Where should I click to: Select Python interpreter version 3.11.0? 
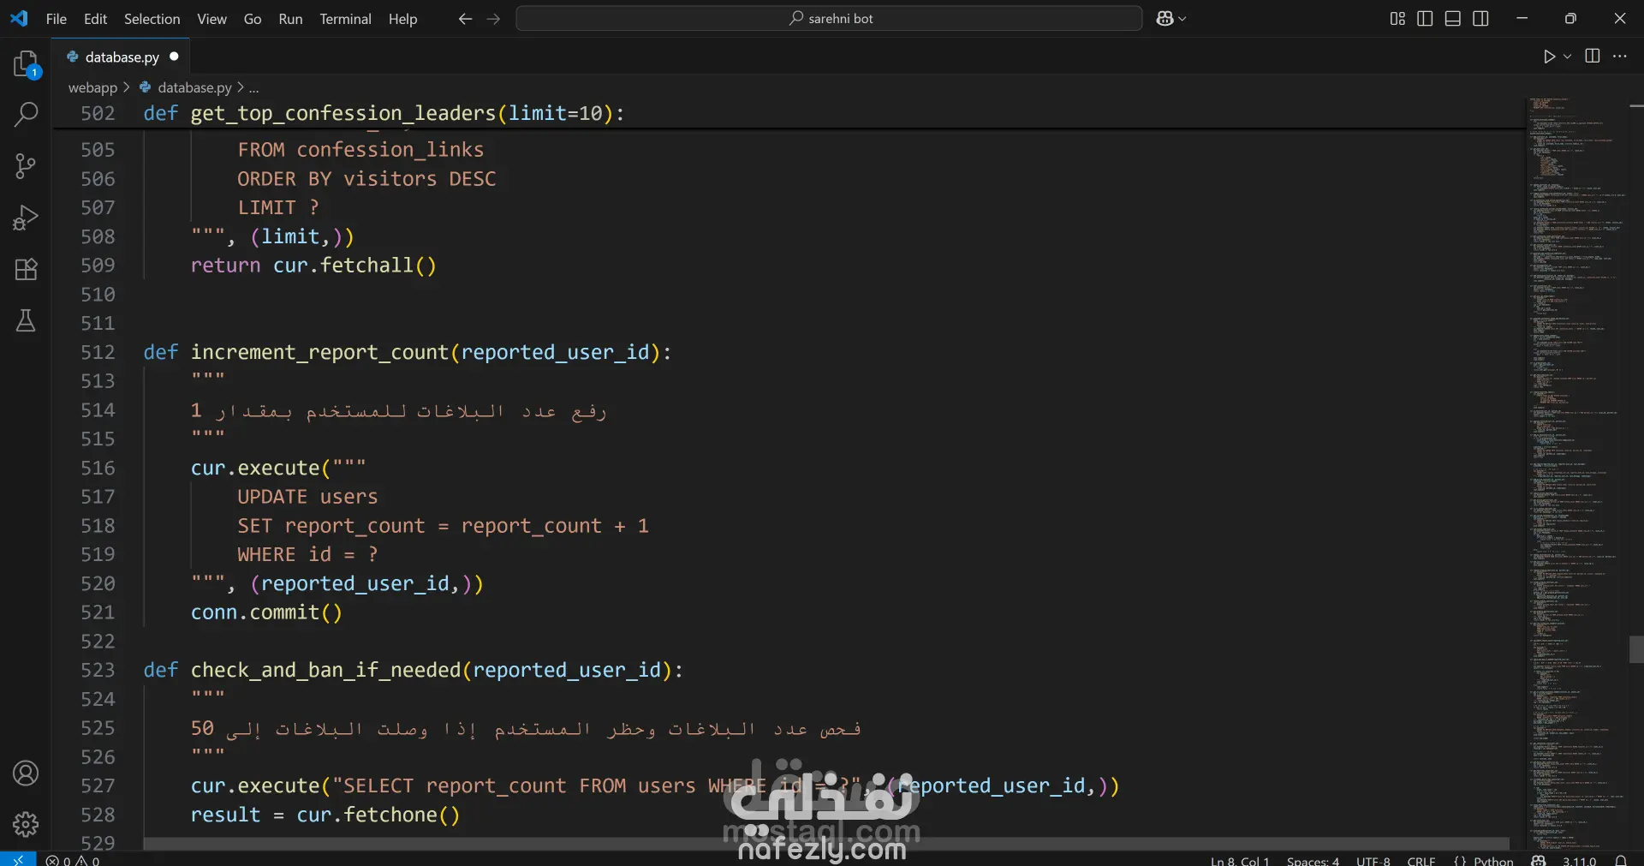(1579, 860)
